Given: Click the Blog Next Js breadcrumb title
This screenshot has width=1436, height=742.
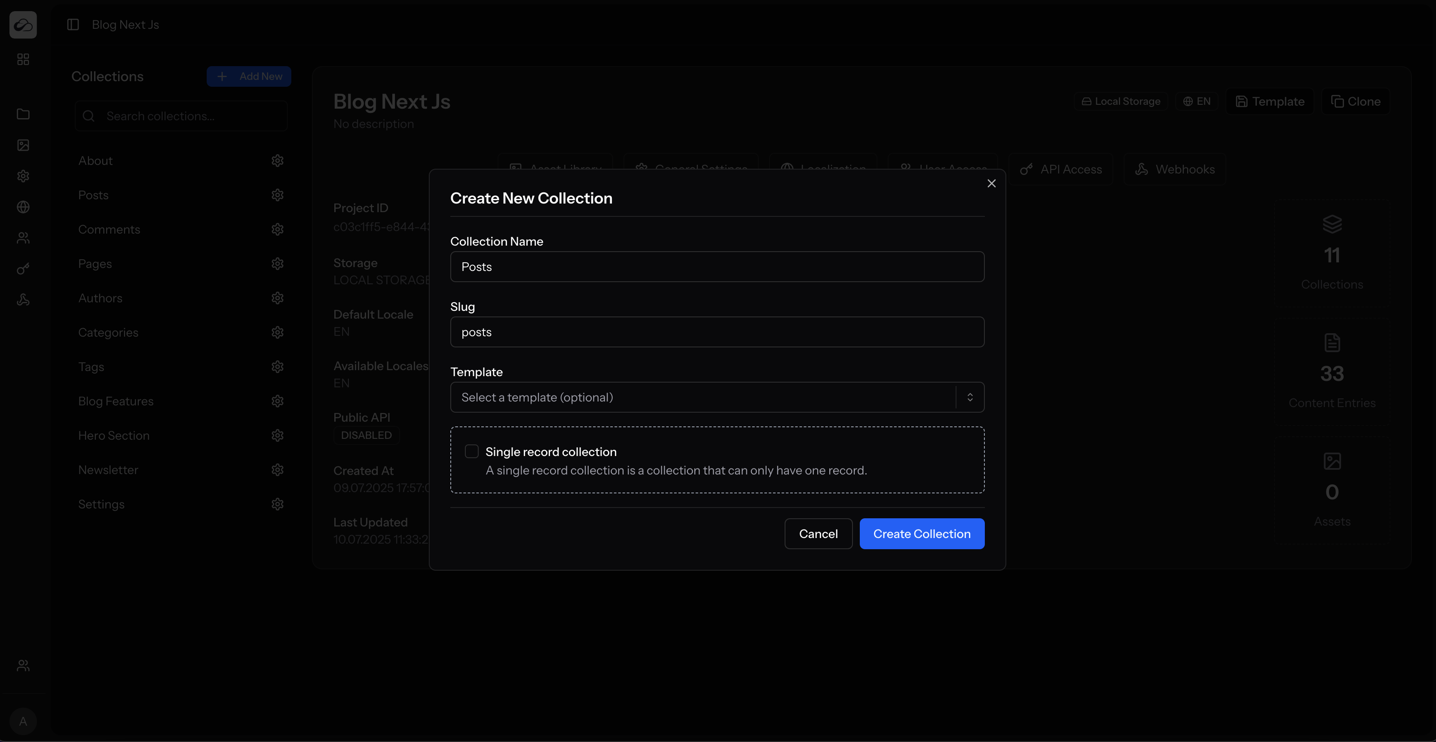Looking at the screenshot, I should click(125, 24).
